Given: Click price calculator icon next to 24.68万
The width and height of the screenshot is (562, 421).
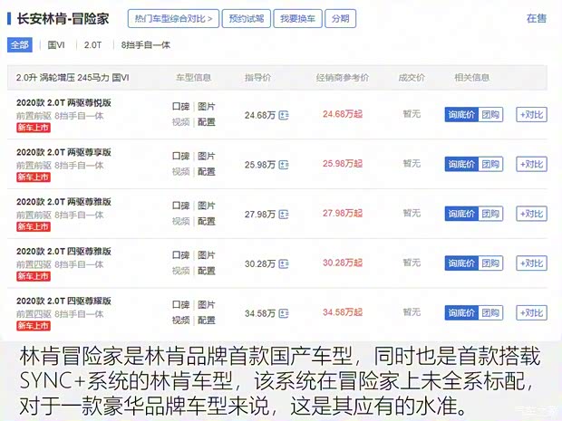Looking at the screenshot, I should point(284,115).
